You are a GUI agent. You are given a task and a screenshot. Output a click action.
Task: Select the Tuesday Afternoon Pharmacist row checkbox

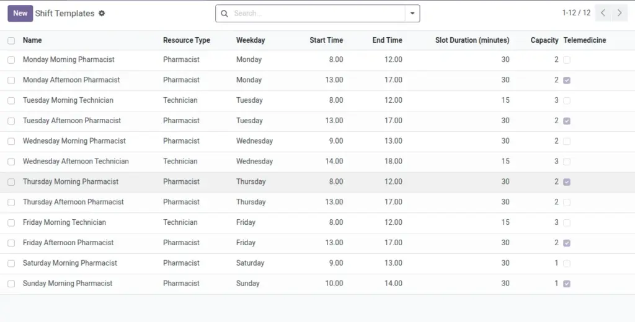11,121
